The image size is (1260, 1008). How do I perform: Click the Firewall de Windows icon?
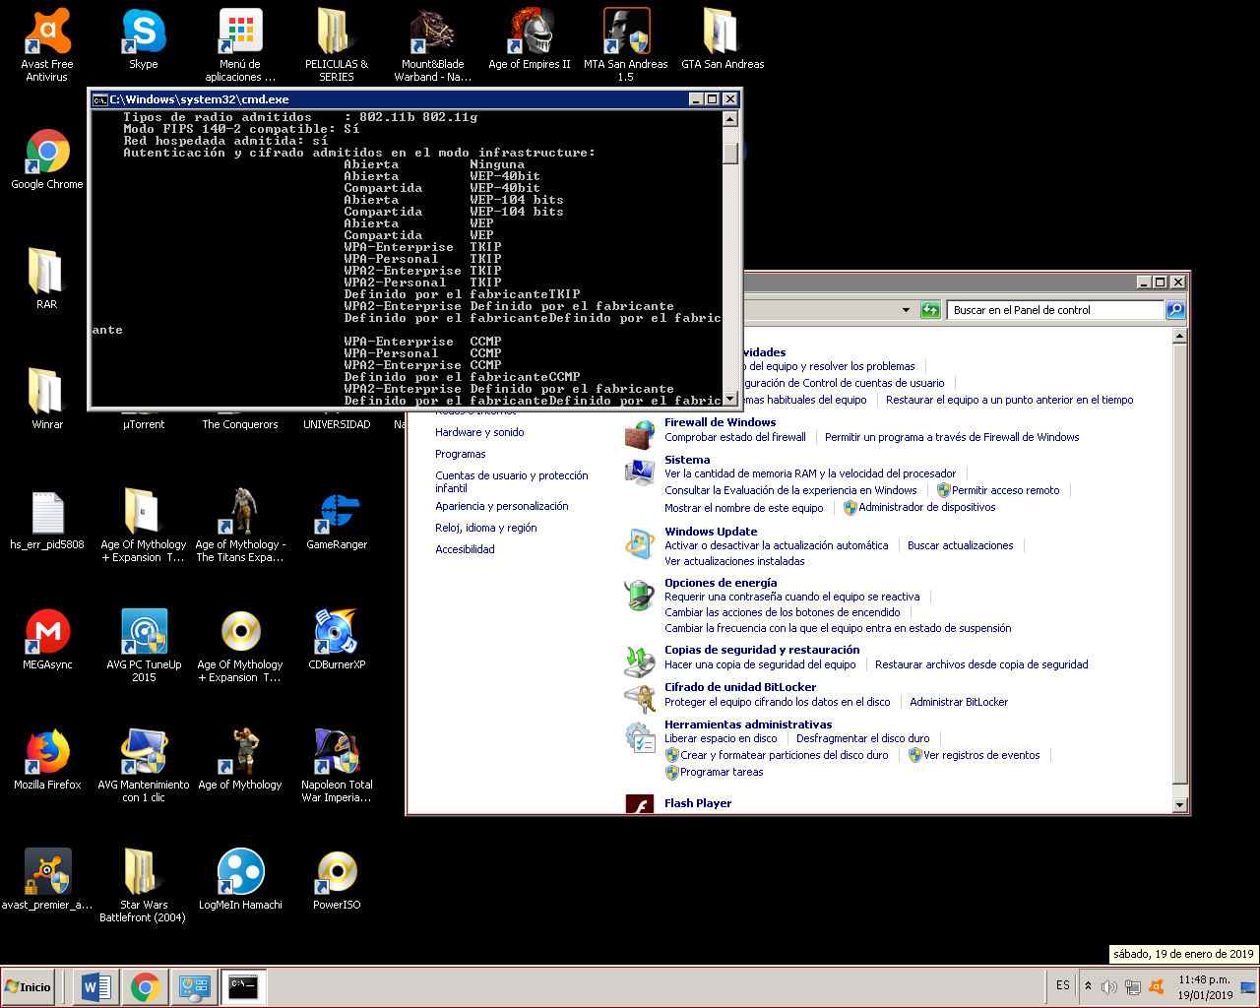tap(640, 433)
